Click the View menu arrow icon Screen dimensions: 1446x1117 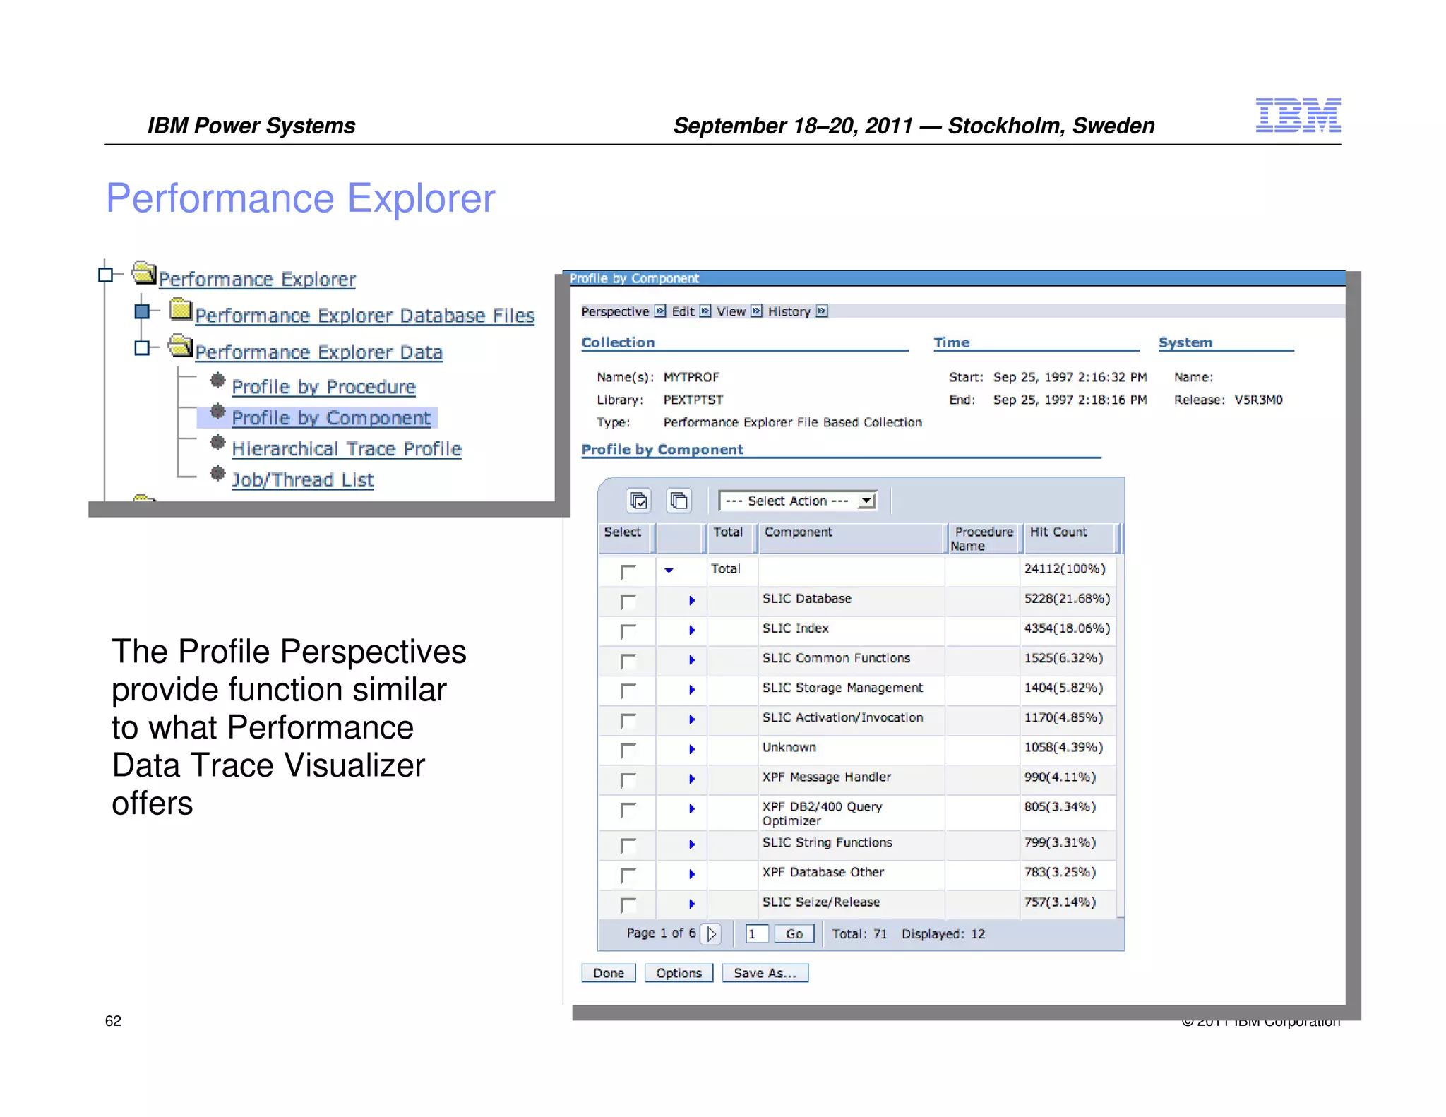pyautogui.click(x=756, y=311)
